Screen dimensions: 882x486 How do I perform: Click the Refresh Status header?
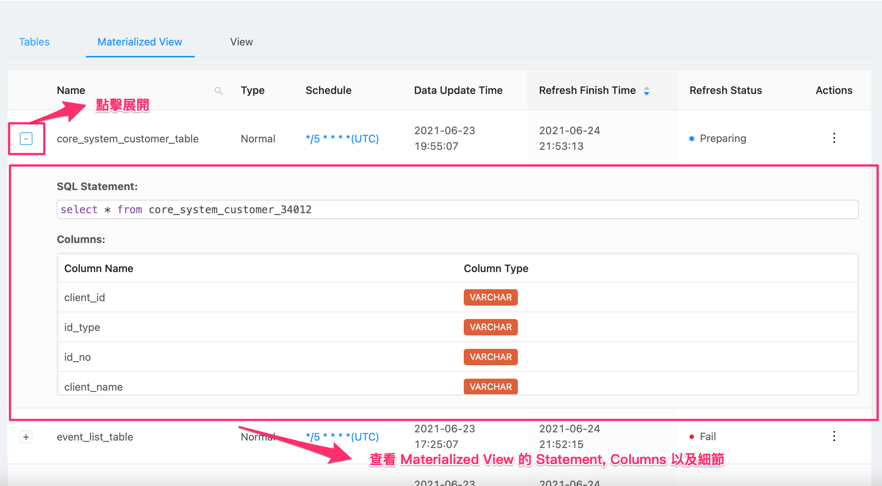point(726,90)
